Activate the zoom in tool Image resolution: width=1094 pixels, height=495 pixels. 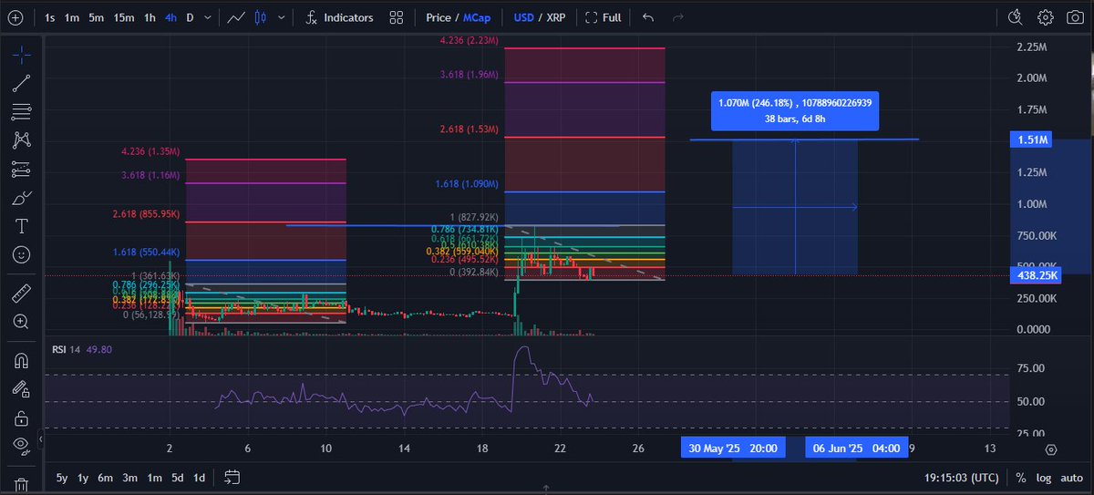[x=23, y=322]
